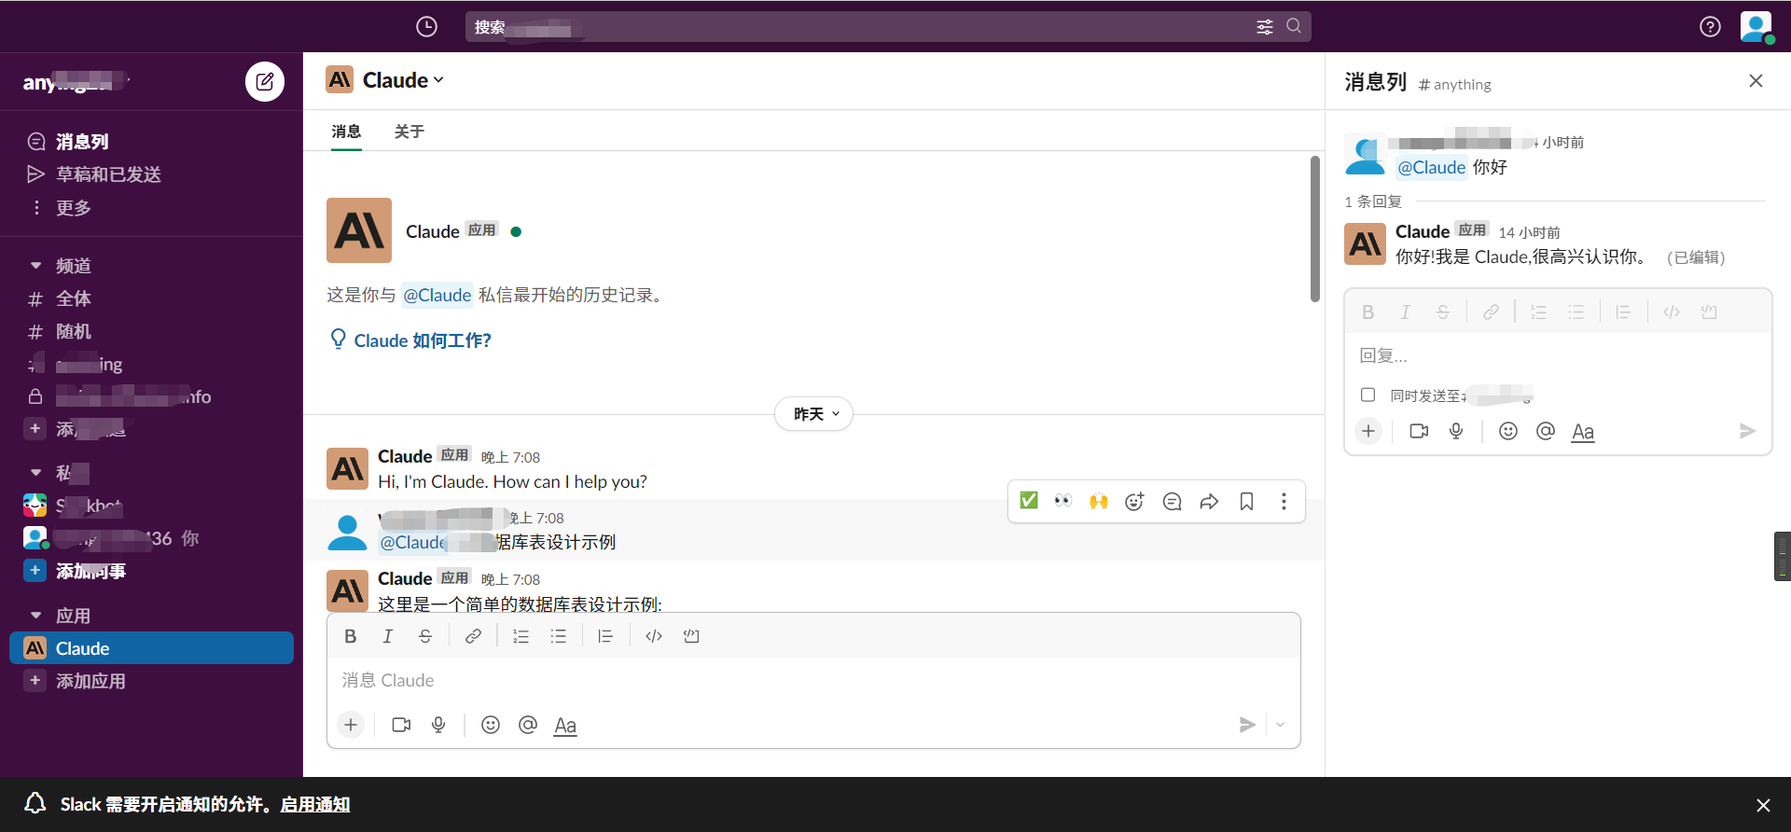Image resolution: width=1791 pixels, height=832 pixels.
Task: Add raised hands reaction to message
Action: pyautogui.click(x=1099, y=501)
